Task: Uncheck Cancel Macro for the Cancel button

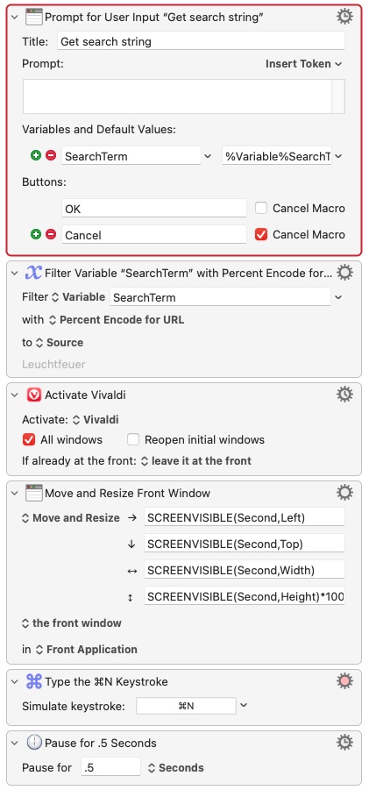Action: [260, 234]
